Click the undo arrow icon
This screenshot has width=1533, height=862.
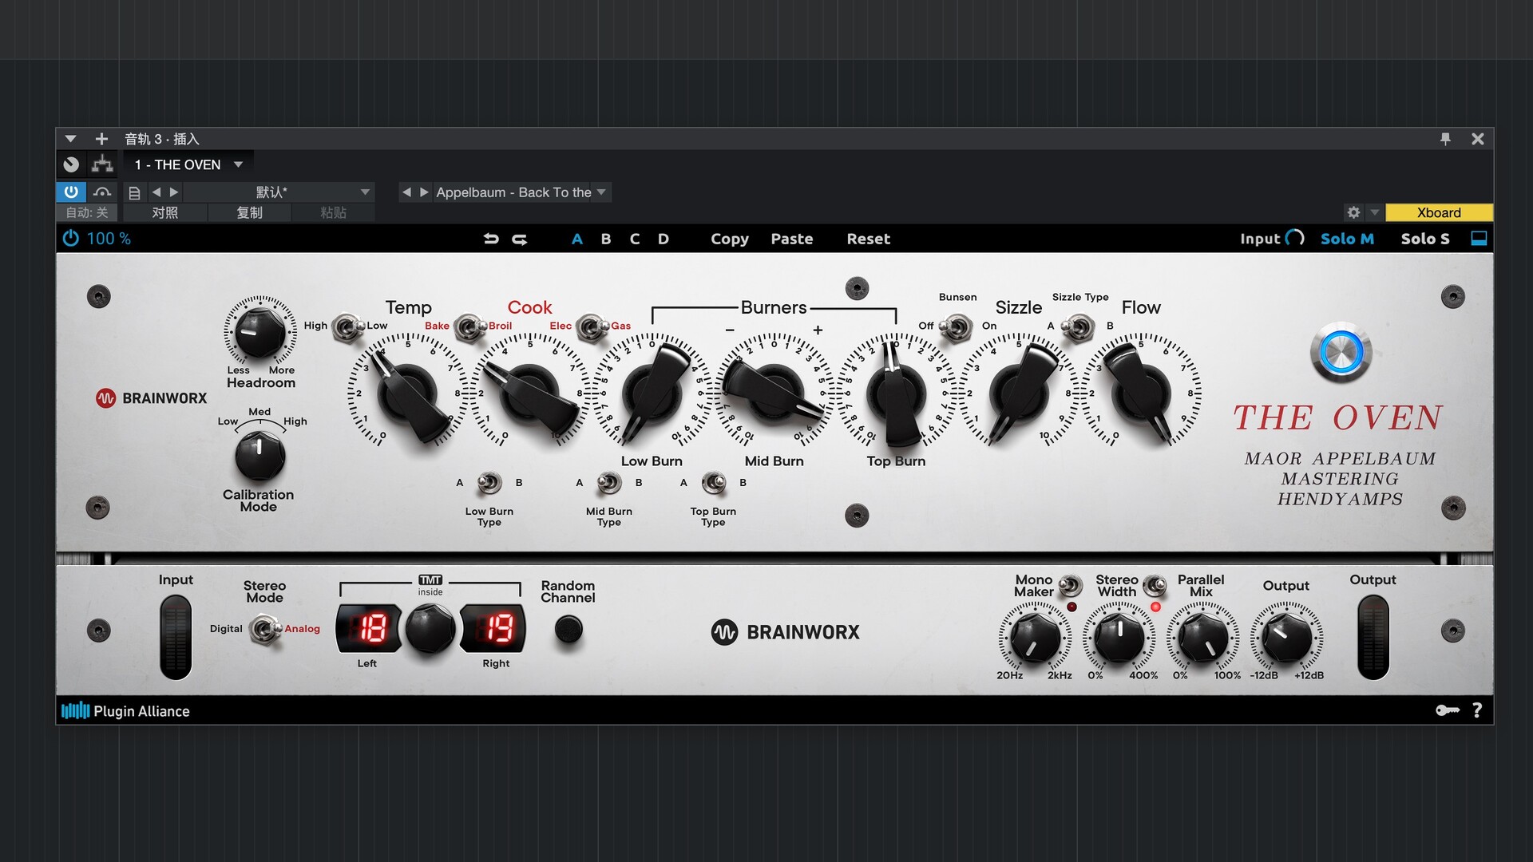click(491, 239)
